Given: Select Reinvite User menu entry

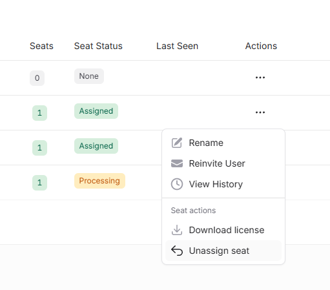Looking at the screenshot, I should coord(223,163).
